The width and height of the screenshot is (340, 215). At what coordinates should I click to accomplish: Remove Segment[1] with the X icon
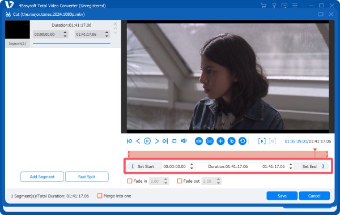pos(116,24)
